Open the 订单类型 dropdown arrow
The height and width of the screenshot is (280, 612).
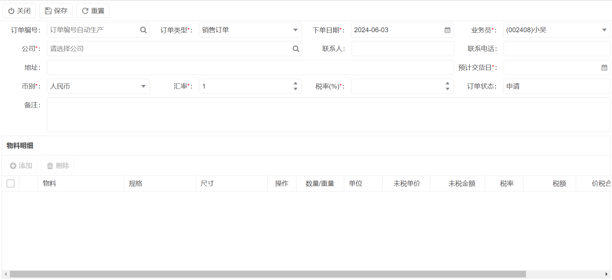click(x=295, y=30)
